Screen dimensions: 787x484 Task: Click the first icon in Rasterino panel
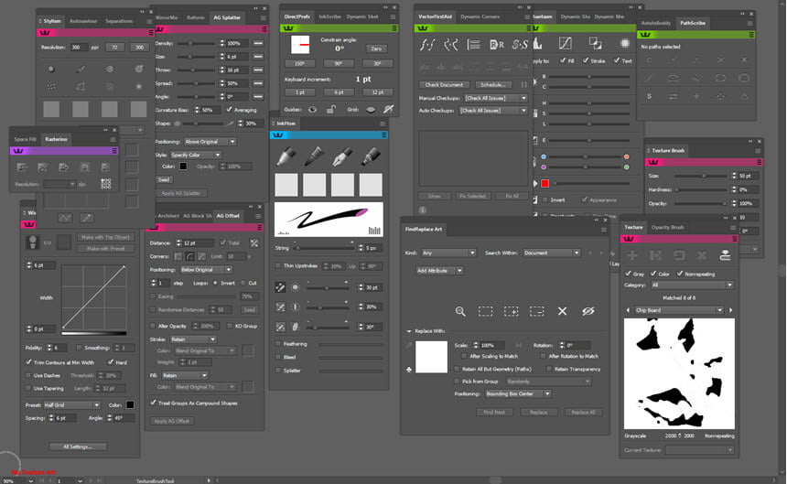click(x=21, y=167)
